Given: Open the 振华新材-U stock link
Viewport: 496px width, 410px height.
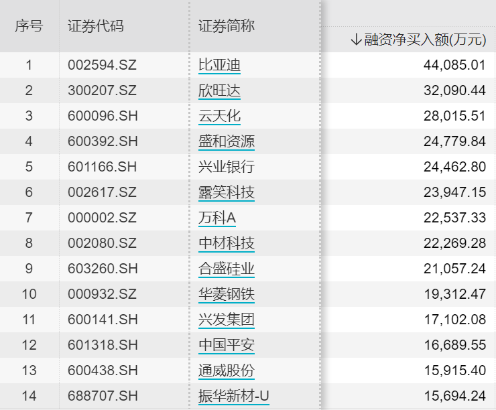Looking at the screenshot, I should [x=234, y=396].
